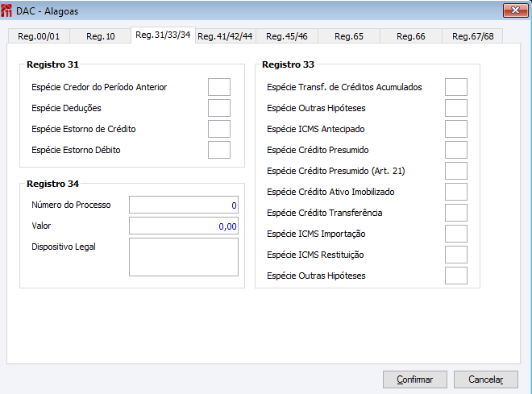This screenshot has height=394, width=532.
Task: Focus the Número do Processo field
Action: click(x=184, y=205)
